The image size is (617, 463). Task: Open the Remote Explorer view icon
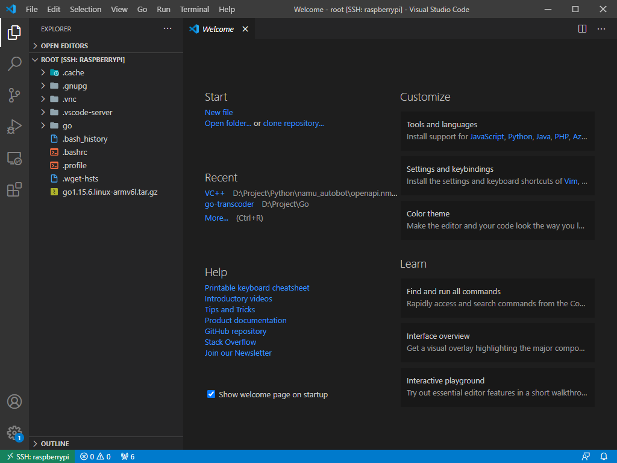[x=14, y=159]
